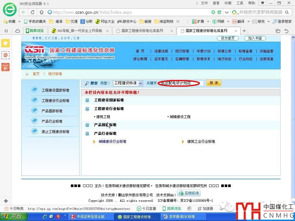Click the 搜索 search button
The image size is (295, 221).
point(214,83)
